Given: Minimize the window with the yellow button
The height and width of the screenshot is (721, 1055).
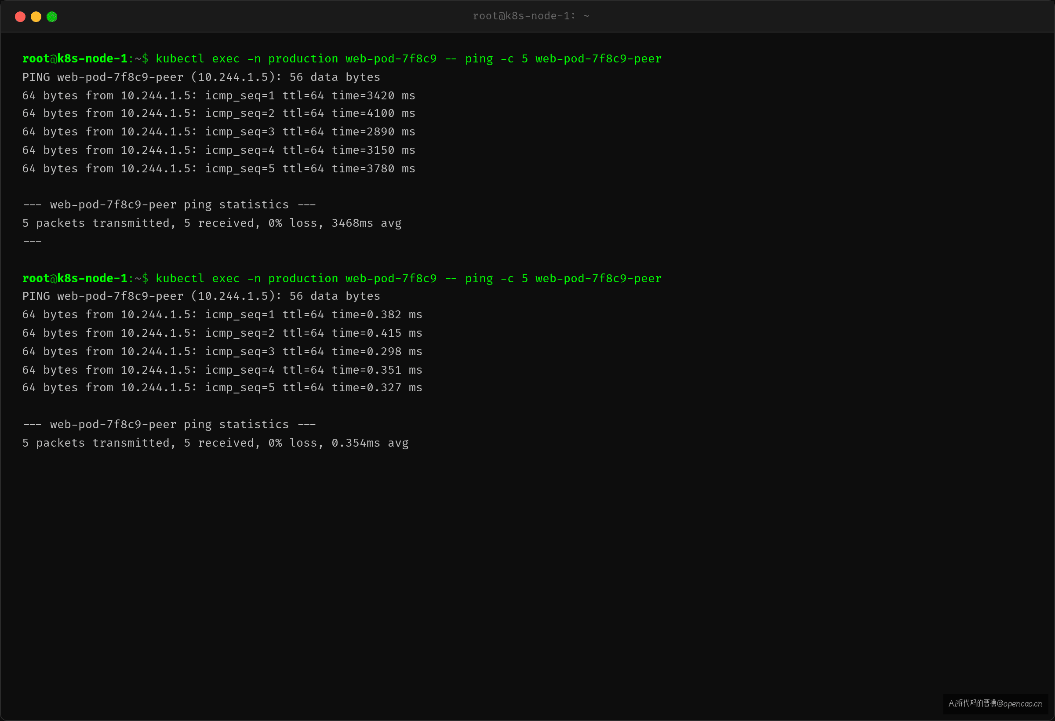Looking at the screenshot, I should [36, 17].
